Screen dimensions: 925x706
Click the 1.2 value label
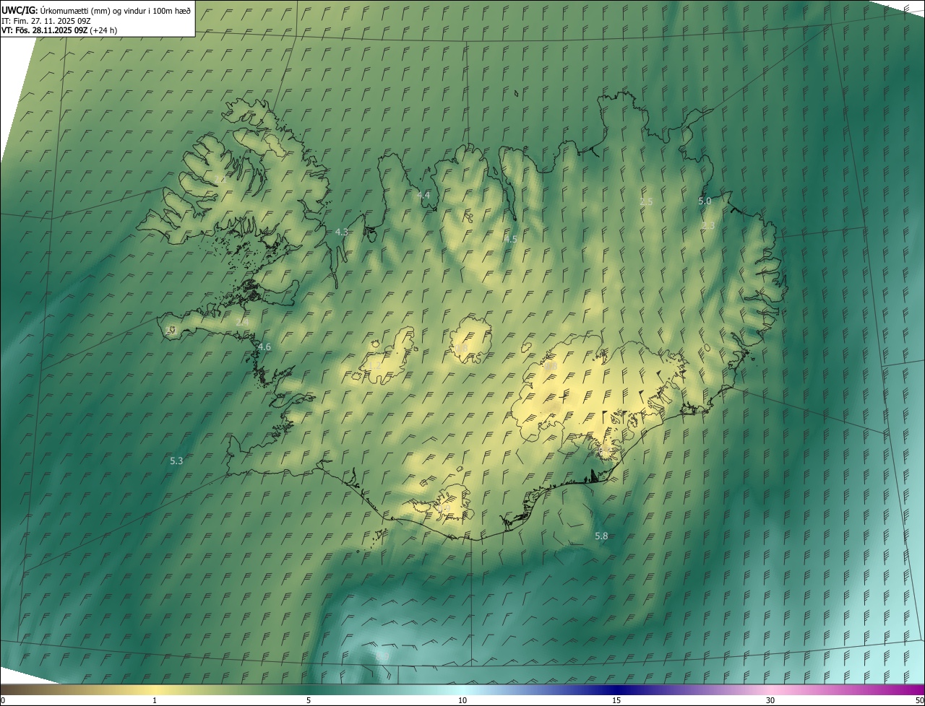pos(374,367)
